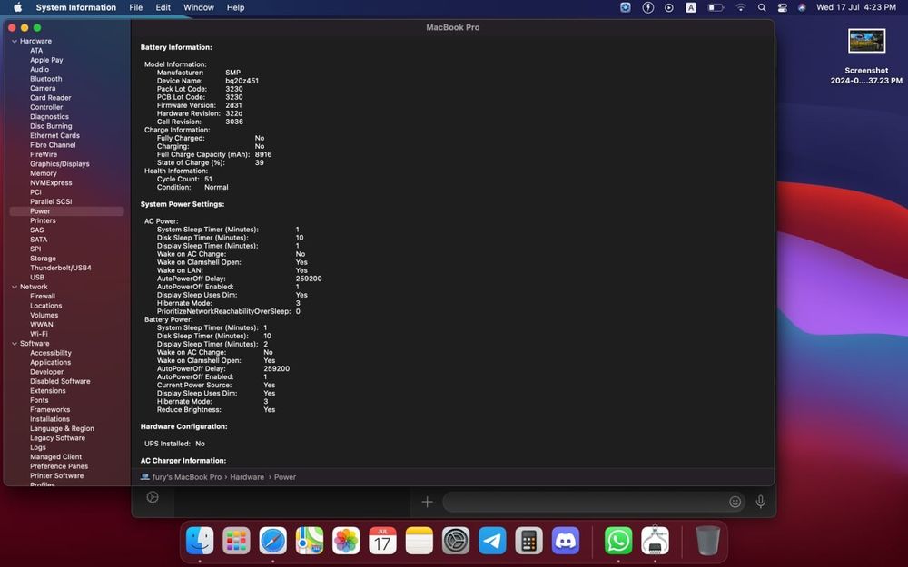Select the Power item in sidebar
The height and width of the screenshot is (567, 908).
66,211
